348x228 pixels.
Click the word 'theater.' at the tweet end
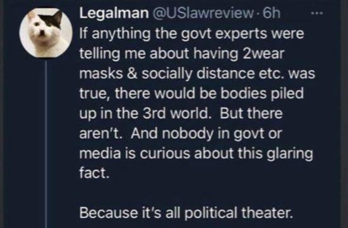[x=267, y=212]
